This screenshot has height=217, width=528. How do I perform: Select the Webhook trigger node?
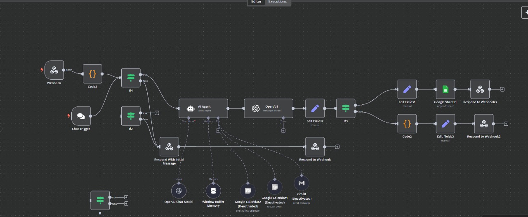pyautogui.click(x=54, y=70)
